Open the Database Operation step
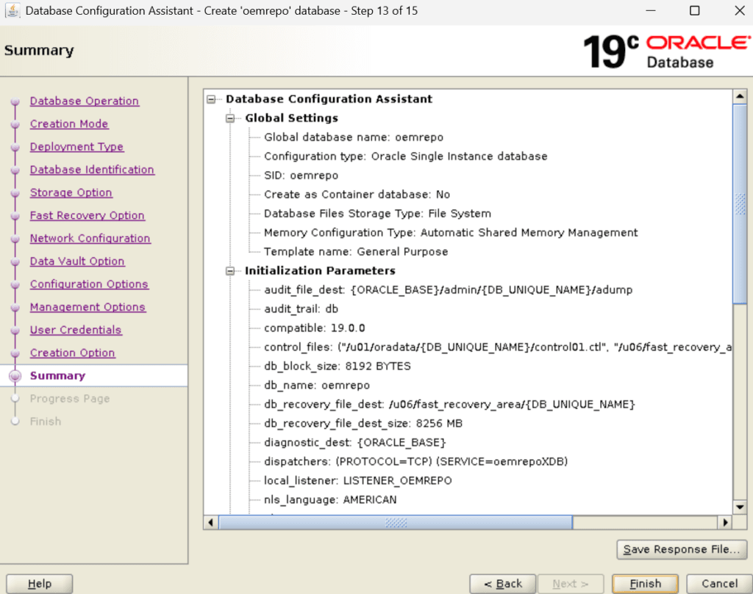753x594 pixels. tap(84, 101)
